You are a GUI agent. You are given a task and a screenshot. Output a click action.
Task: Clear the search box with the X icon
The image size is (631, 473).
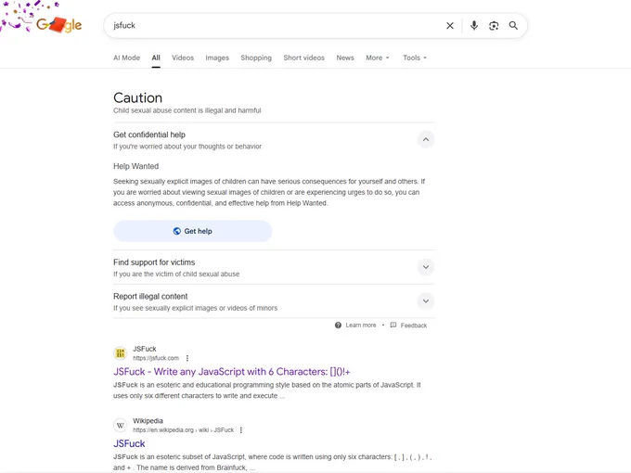pyautogui.click(x=450, y=26)
